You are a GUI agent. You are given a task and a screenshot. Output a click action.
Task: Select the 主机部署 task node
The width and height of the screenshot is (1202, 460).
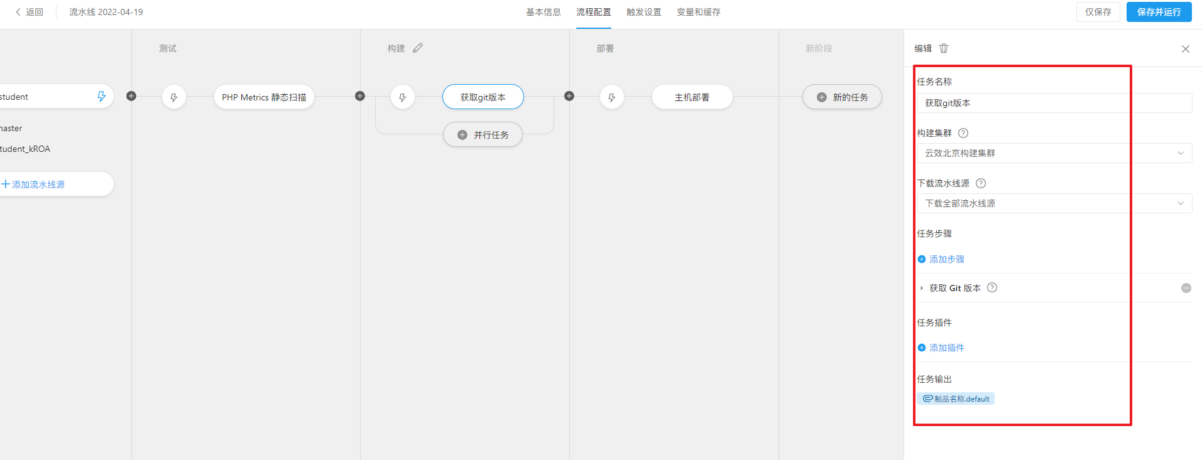[692, 97]
